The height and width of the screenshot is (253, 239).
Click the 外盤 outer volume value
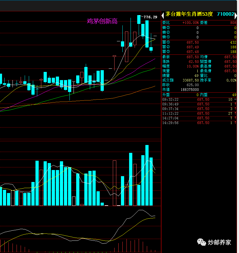coord(197,95)
